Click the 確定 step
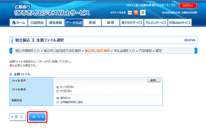 pyautogui.click(x=159, y=51)
